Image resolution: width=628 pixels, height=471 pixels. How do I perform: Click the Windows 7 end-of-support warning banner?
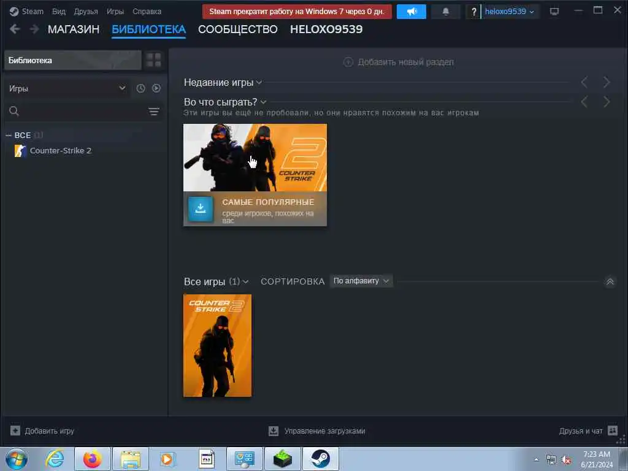pos(297,11)
